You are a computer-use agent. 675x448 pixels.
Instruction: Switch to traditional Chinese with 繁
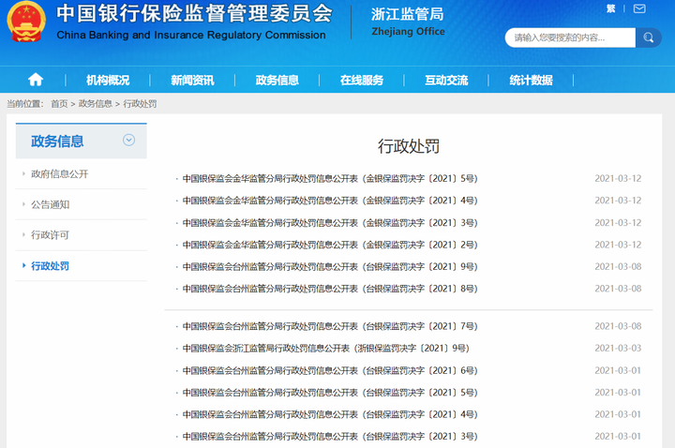coord(611,8)
